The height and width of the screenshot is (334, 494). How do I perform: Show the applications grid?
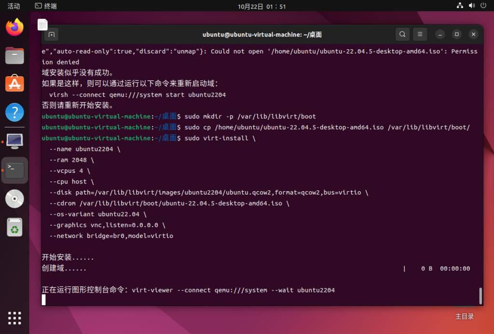click(14, 318)
